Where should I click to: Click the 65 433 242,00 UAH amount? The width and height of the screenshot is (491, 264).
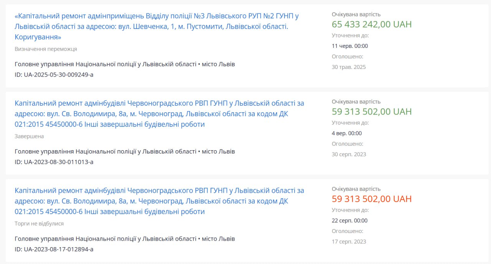click(x=372, y=25)
